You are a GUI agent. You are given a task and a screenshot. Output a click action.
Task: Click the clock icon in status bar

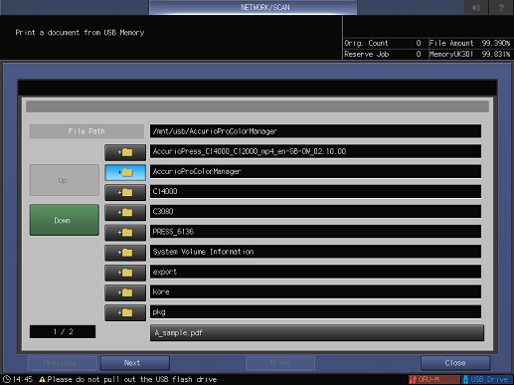(7, 379)
